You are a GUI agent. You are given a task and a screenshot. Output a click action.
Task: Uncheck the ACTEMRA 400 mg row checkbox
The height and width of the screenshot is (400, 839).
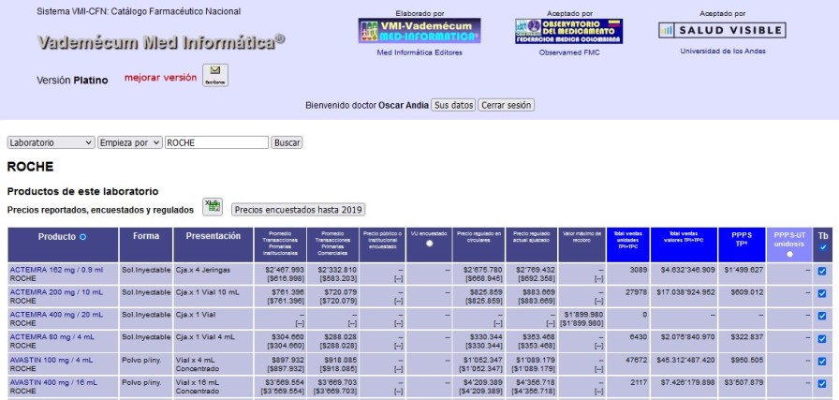pyautogui.click(x=822, y=316)
